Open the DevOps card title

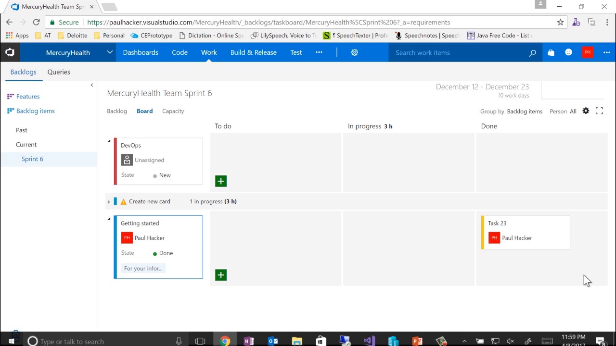(x=131, y=146)
